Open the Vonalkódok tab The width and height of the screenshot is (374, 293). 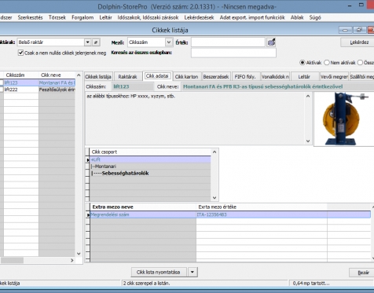coord(275,76)
